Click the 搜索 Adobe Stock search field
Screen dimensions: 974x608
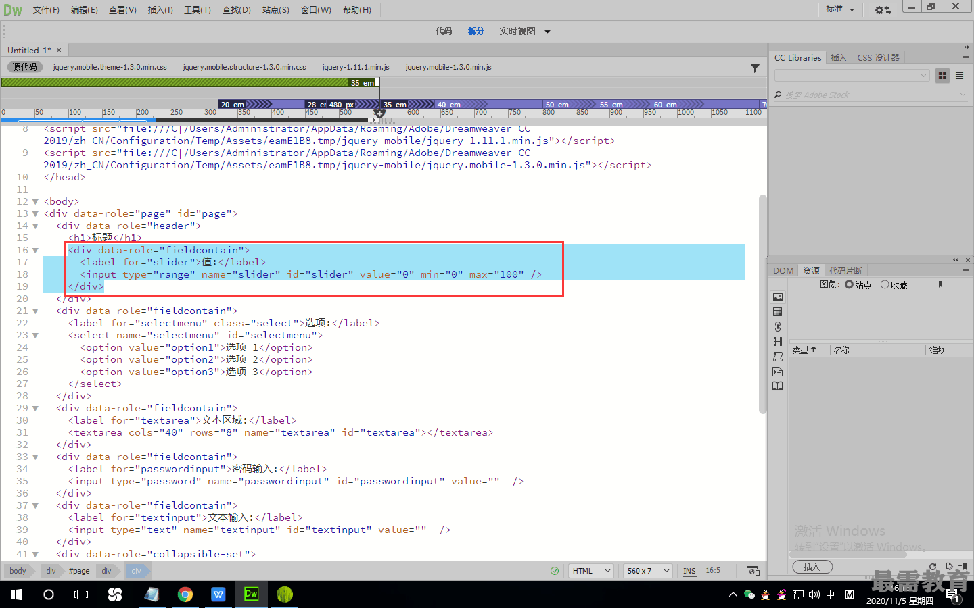[x=871, y=95]
